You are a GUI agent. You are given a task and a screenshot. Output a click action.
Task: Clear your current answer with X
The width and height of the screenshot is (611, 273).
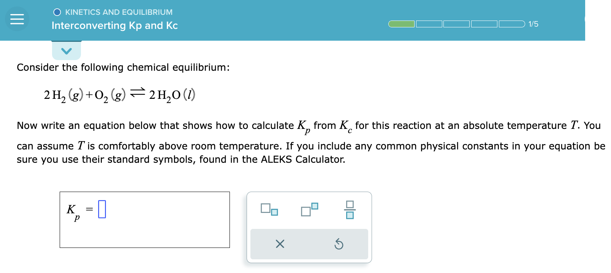pos(280,244)
